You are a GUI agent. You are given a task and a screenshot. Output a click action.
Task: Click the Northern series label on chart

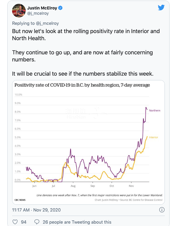click(155, 110)
